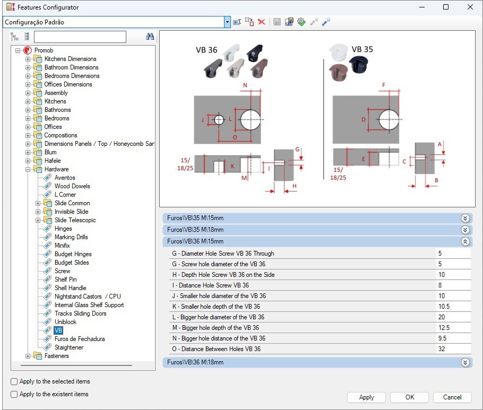This screenshot has width=483, height=410.
Task: Click the duplicate configuration icon
Action: click(x=249, y=22)
